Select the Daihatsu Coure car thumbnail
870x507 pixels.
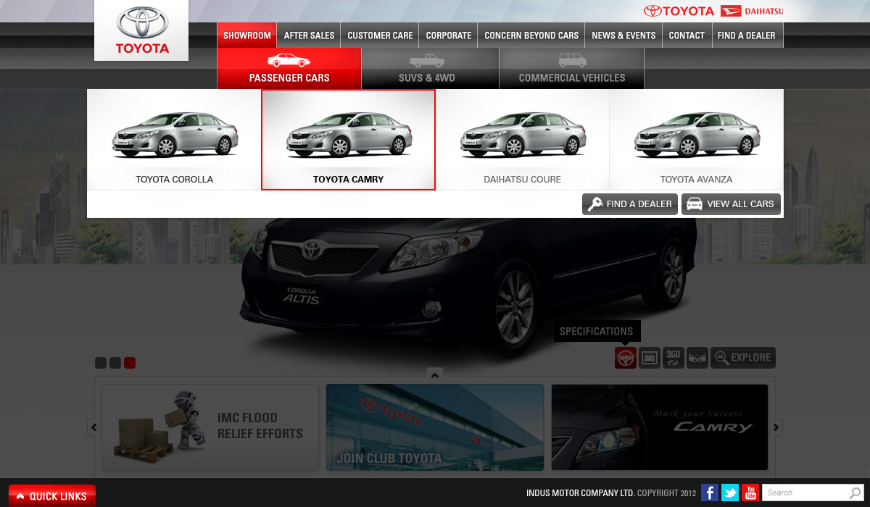pyautogui.click(x=522, y=140)
